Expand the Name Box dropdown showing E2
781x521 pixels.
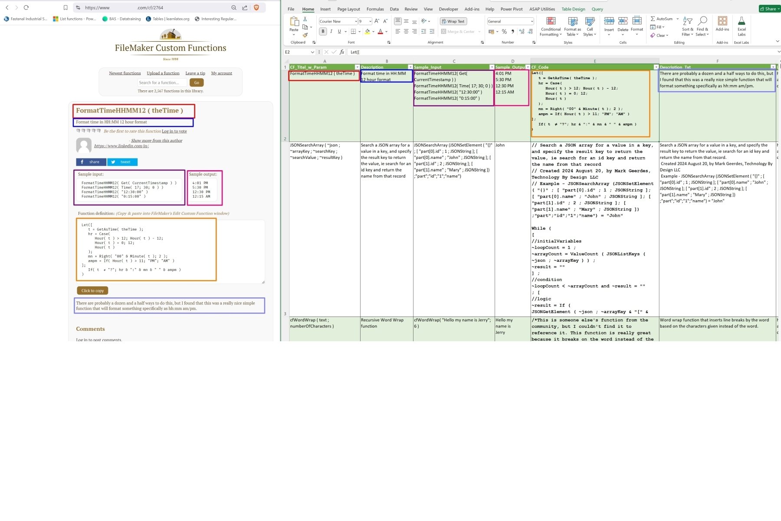tap(312, 52)
